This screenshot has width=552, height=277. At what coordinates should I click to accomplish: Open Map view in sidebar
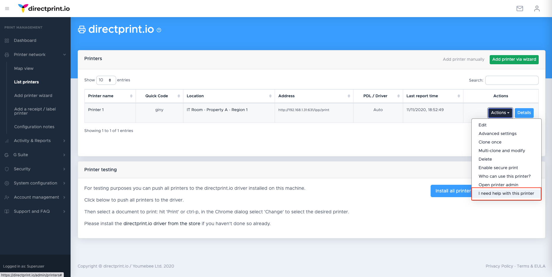24,68
